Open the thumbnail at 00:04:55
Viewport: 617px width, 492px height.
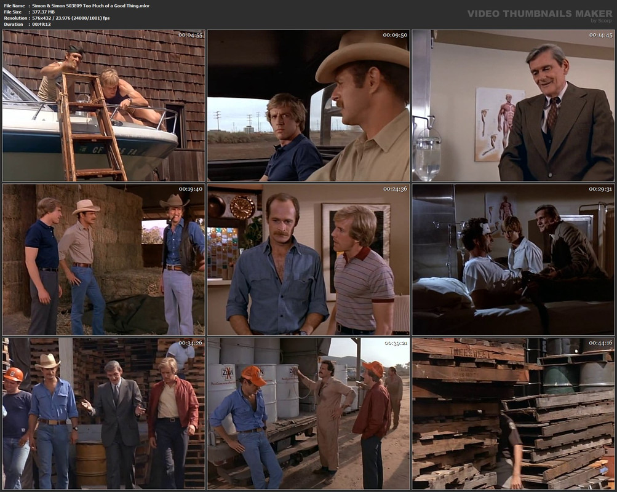[x=103, y=106]
